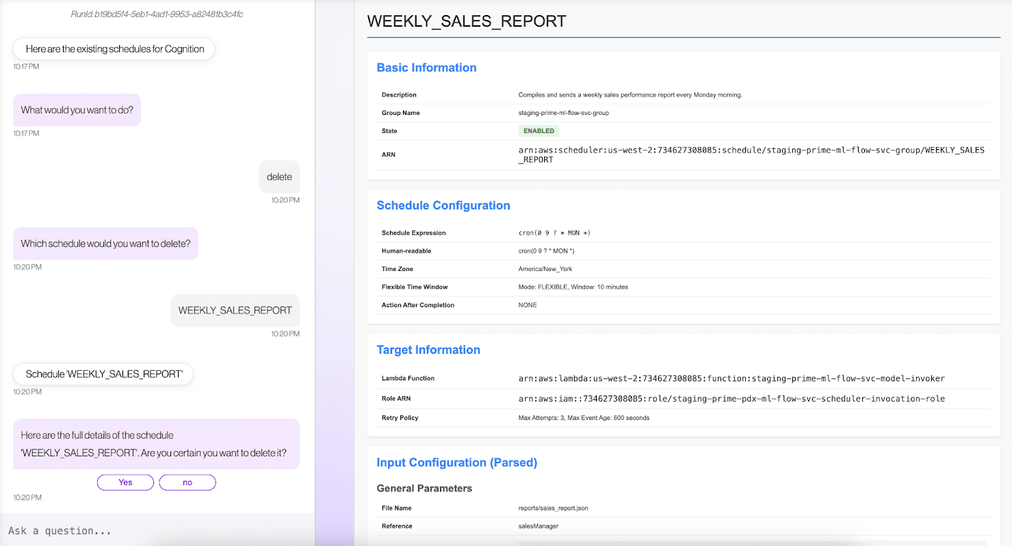Select the 'What would you want to do?' message
This screenshot has width=1012, height=546.
coord(77,110)
